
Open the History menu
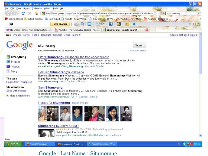coord(26,8)
